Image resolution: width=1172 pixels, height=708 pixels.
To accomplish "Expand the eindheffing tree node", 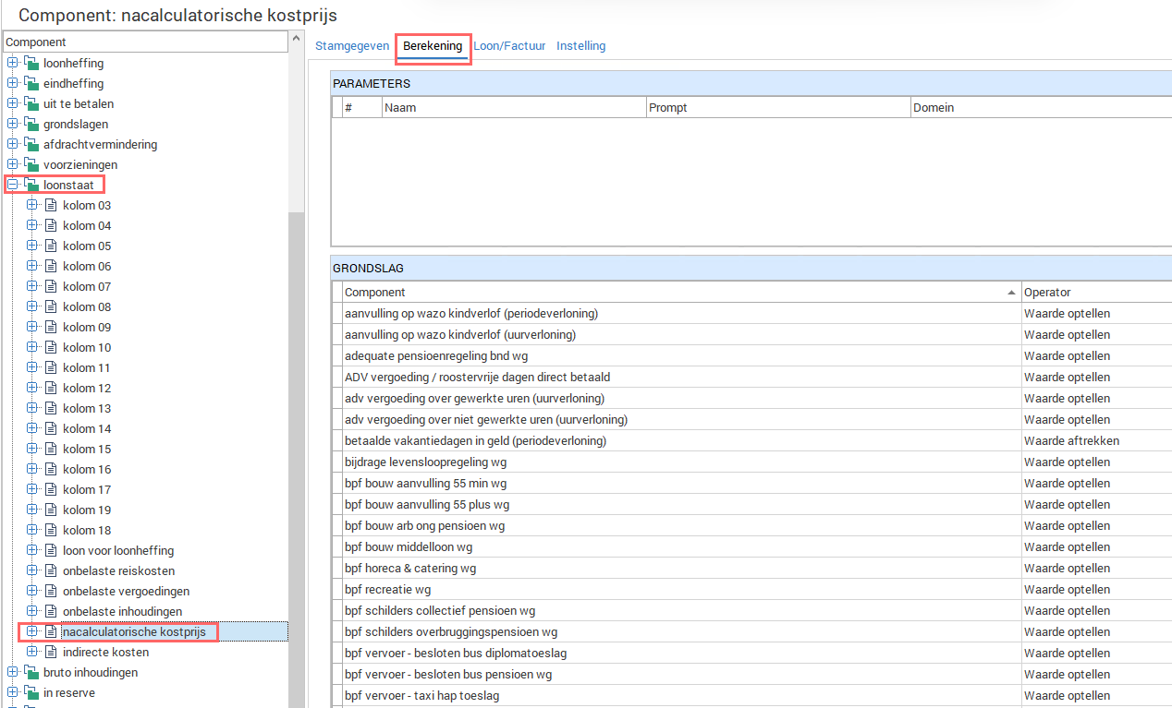I will [x=12, y=84].
